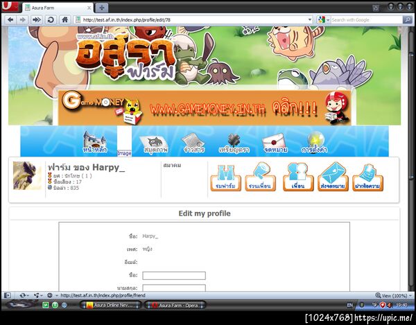
Task: Open the newspaper news menu
Action: tap(194, 143)
